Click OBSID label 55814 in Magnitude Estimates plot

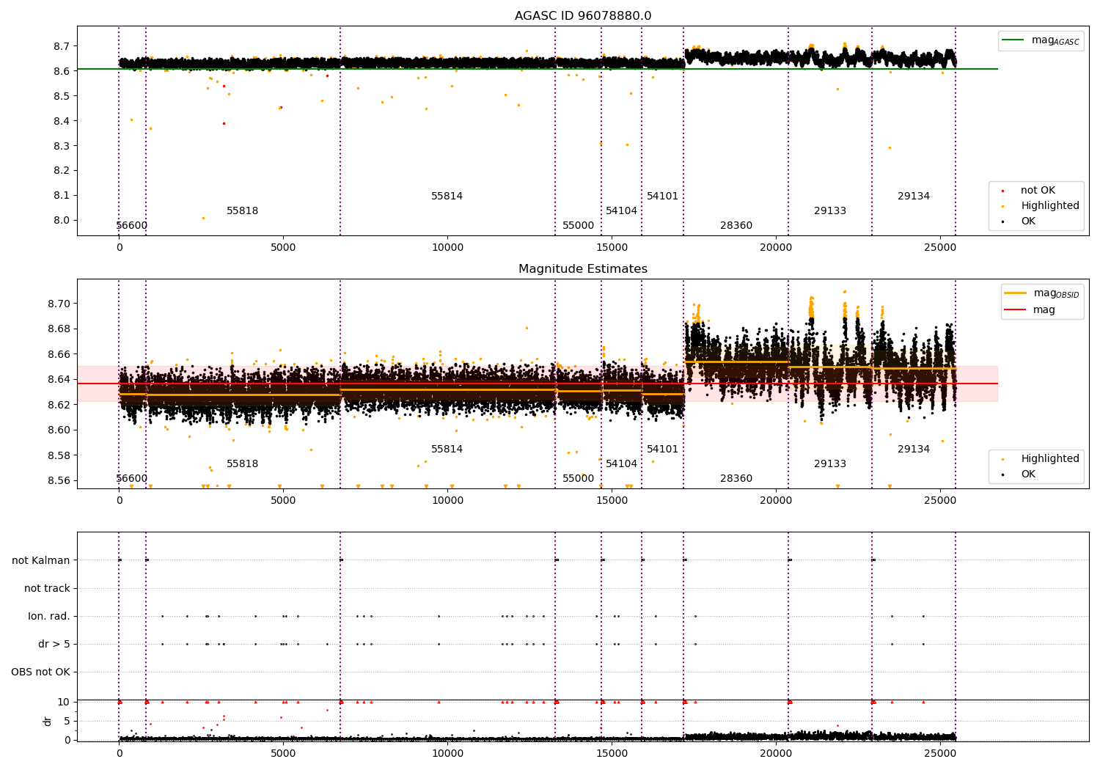(x=447, y=449)
